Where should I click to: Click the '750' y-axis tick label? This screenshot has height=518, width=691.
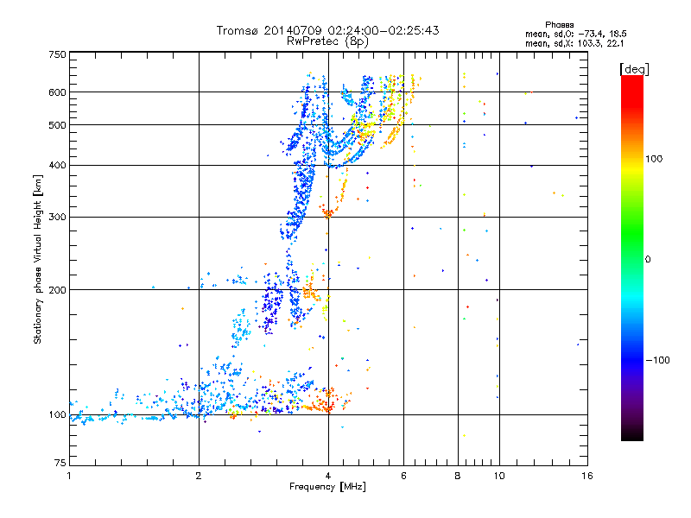coord(57,54)
